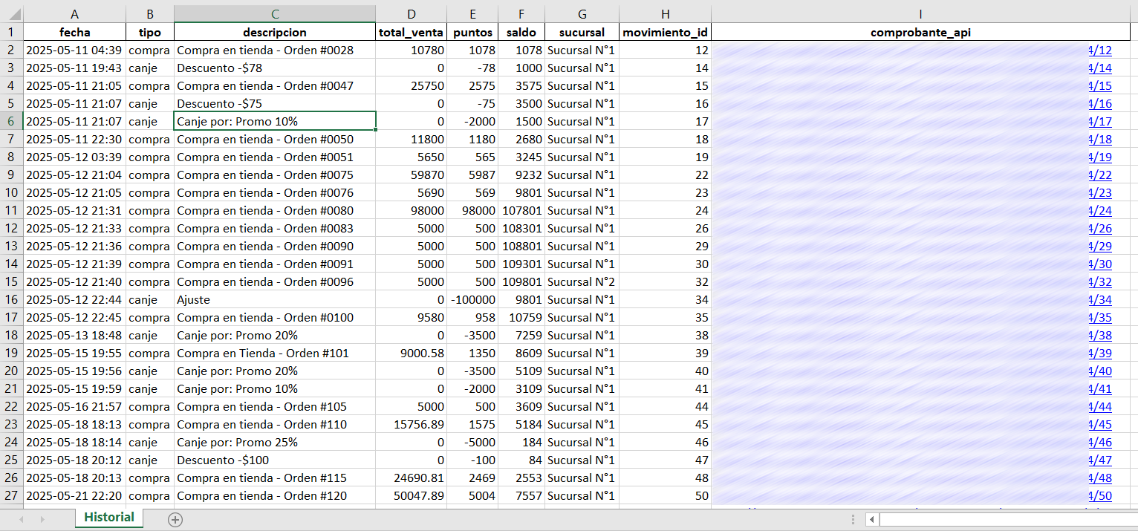Click cell 'Compra en tienda - Orden #115'
1138x531 pixels.
click(275, 478)
